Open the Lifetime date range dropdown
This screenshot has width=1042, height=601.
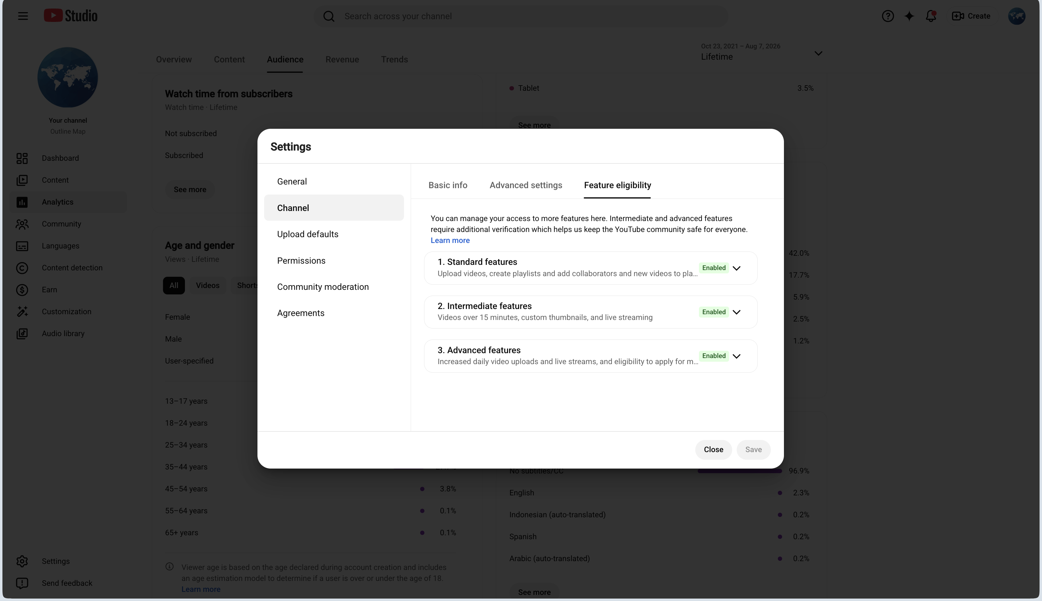(x=762, y=53)
